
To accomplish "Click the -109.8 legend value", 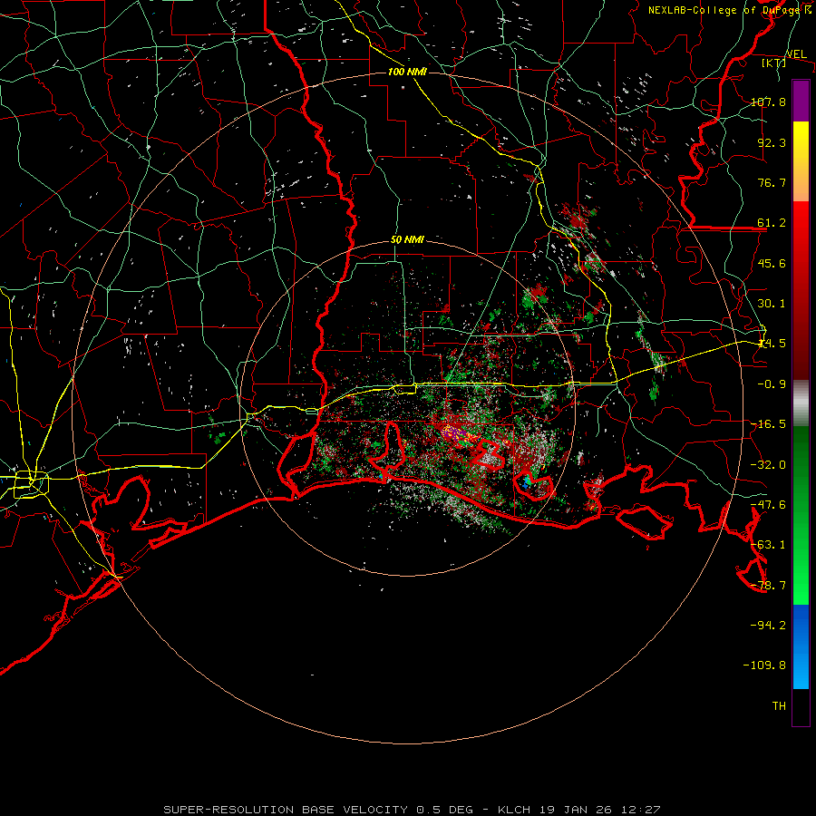I will tap(764, 665).
